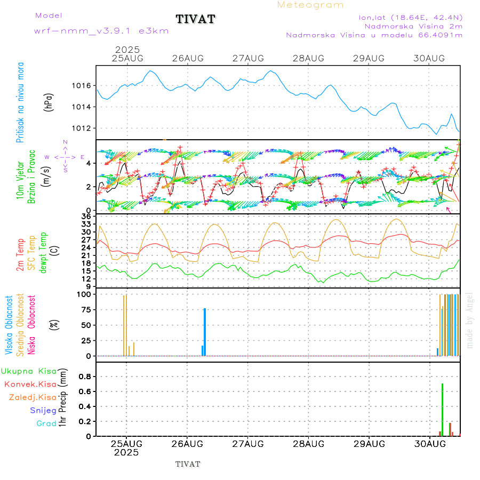Select the Zaledj.Kisa legend entry
Viewport: 480px width, 480px height.
click(33, 397)
